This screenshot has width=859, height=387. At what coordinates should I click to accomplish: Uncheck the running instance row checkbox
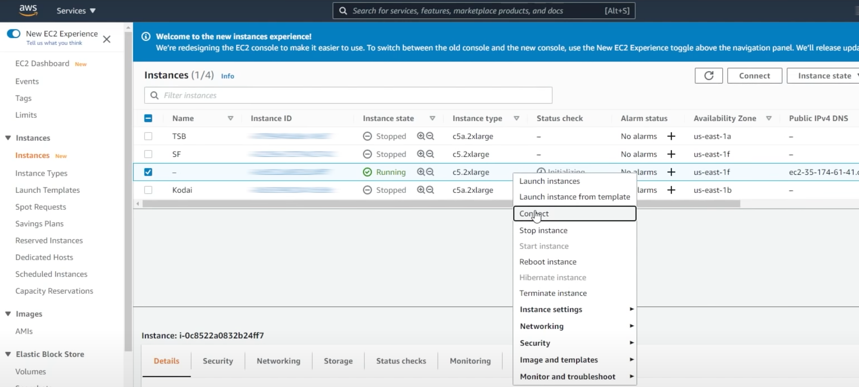coord(148,172)
